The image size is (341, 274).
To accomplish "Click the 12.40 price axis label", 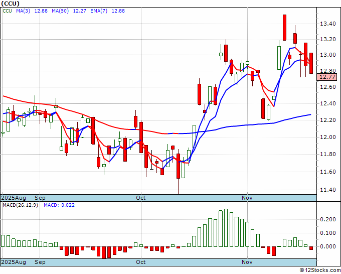I will point(328,103).
